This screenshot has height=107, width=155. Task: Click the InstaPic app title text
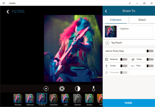coord(13,3)
